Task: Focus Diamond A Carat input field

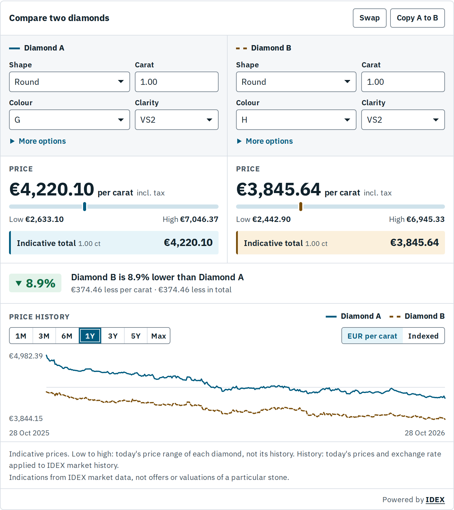Action: 177,82
